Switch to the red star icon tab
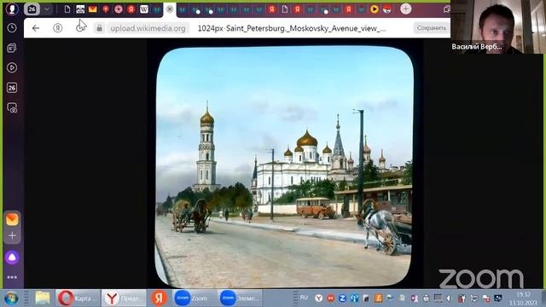 coord(119,9)
